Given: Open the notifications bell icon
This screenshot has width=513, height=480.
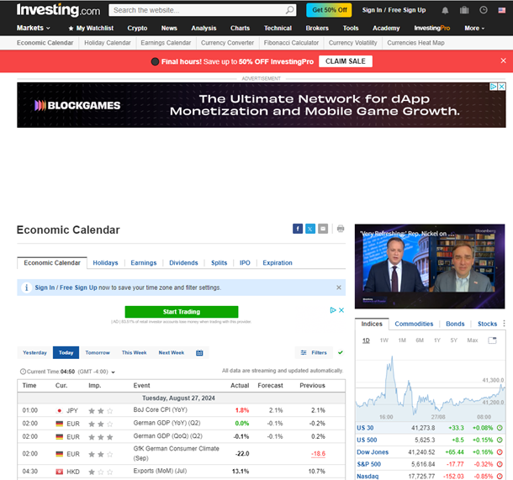Looking at the screenshot, I should tap(445, 10).
